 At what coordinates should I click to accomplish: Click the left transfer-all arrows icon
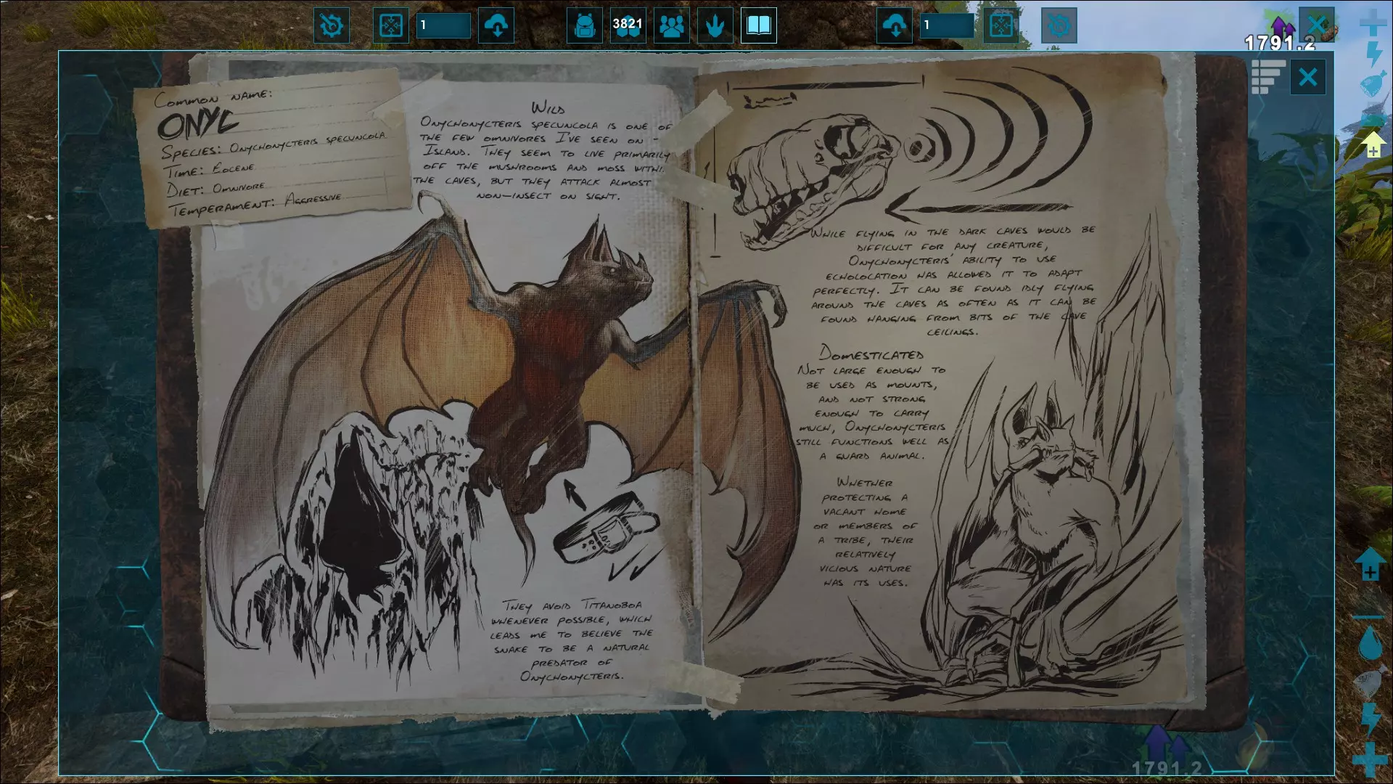coord(390,26)
